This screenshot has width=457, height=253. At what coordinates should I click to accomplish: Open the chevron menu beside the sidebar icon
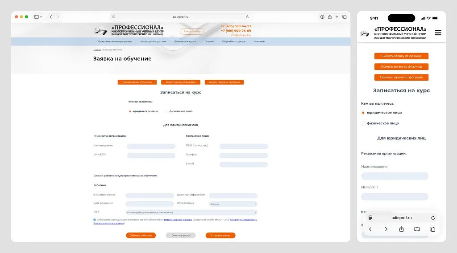point(41,17)
